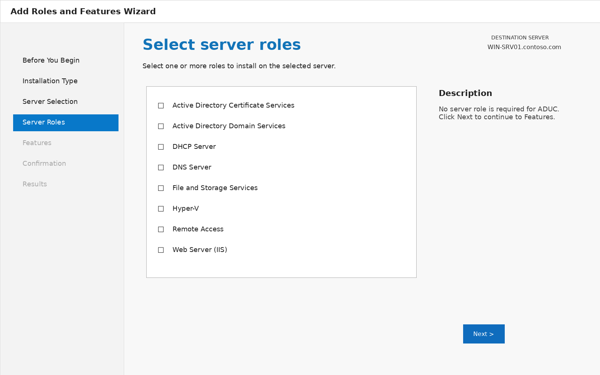Screen dimensions: 600x375
Task: Click WIN-SRV01.contoso.com destination server name
Action: click(524, 47)
